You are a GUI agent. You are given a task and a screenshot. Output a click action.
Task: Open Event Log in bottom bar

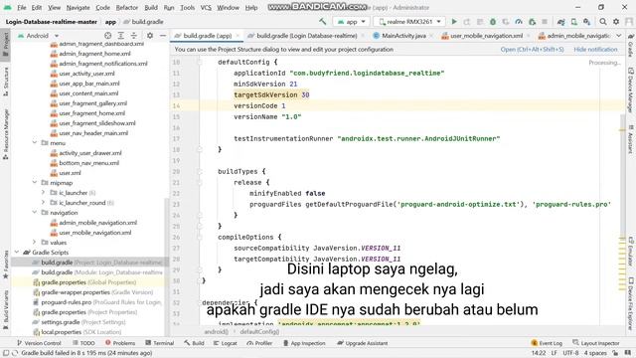coord(547,343)
